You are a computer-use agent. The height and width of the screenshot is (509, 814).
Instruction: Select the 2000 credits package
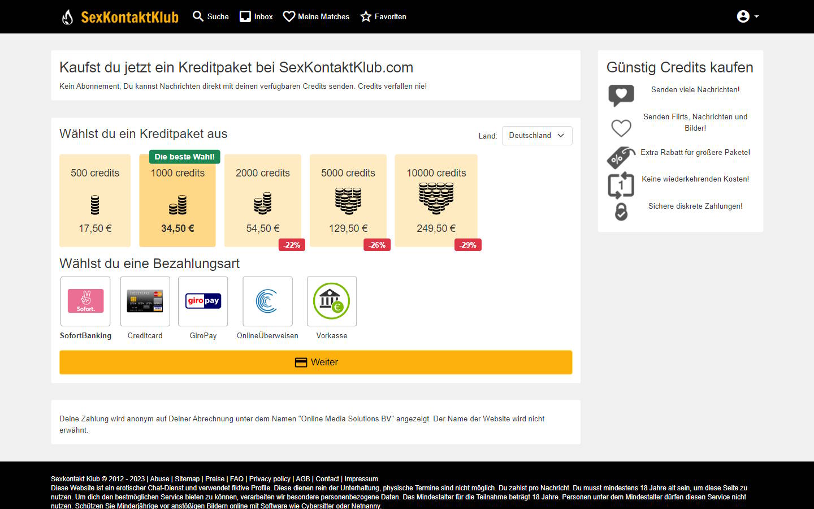click(263, 200)
